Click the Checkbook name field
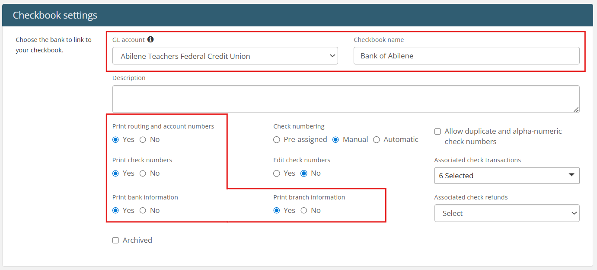This screenshot has height=270, width=597. pos(466,56)
